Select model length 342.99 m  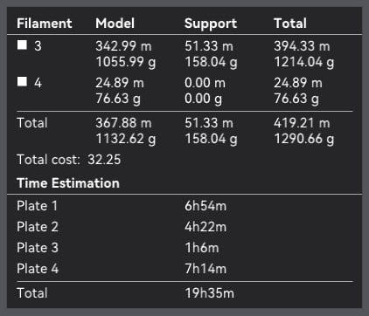pyautogui.click(x=123, y=46)
